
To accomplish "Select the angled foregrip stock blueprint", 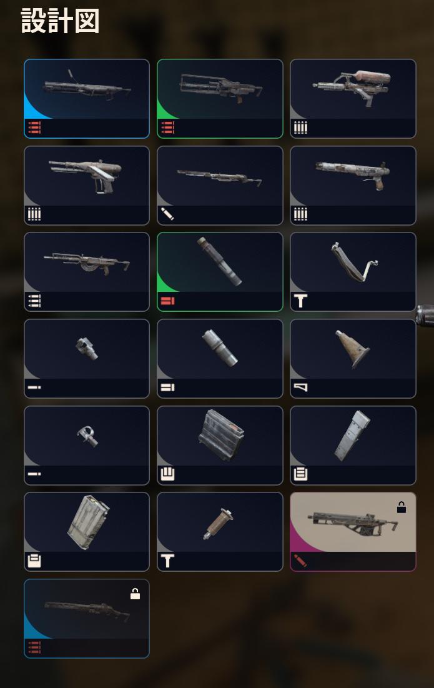I will (353, 272).
